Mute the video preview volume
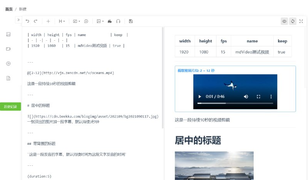Viewport: 308px width, 180px height. 246,97
